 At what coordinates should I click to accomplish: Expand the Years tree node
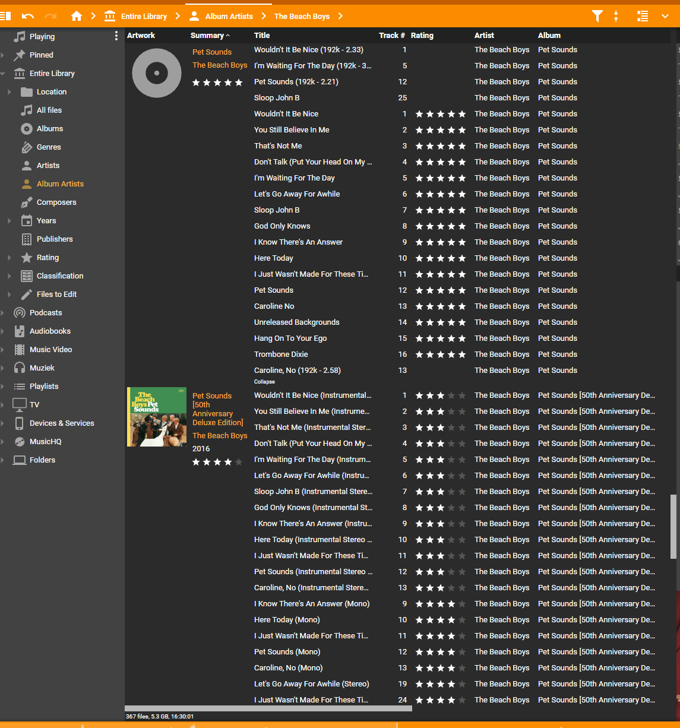(10, 221)
